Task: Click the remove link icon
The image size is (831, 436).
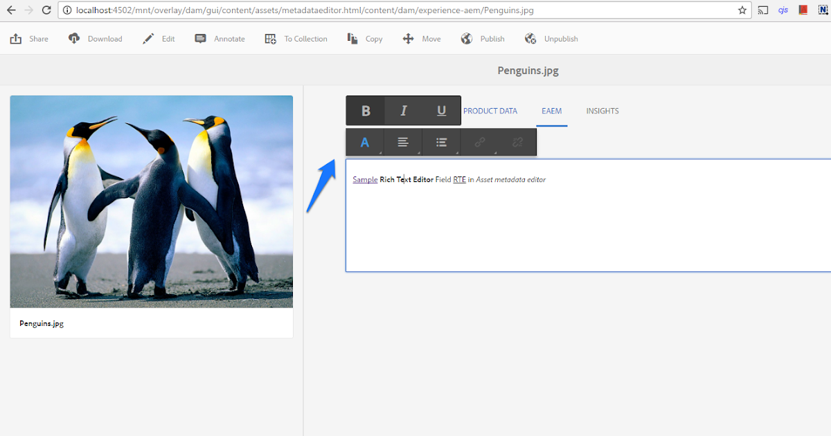Action: (517, 142)
